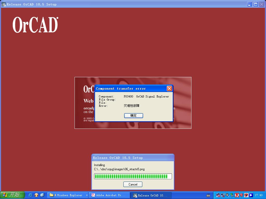Click the system clock showing 17:40
Viewport: 266px width, 199px height.
coord(258,195)
